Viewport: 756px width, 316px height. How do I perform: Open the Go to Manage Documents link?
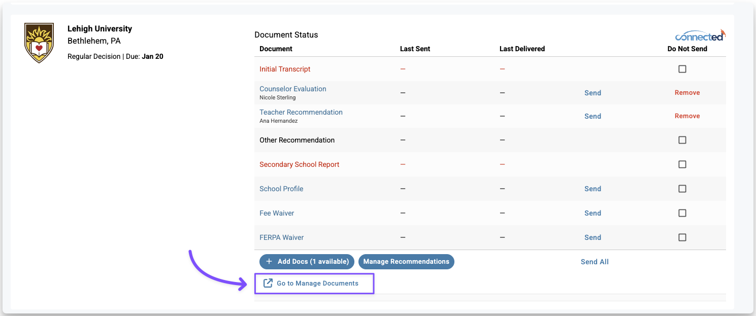click(x=317, y=283)
